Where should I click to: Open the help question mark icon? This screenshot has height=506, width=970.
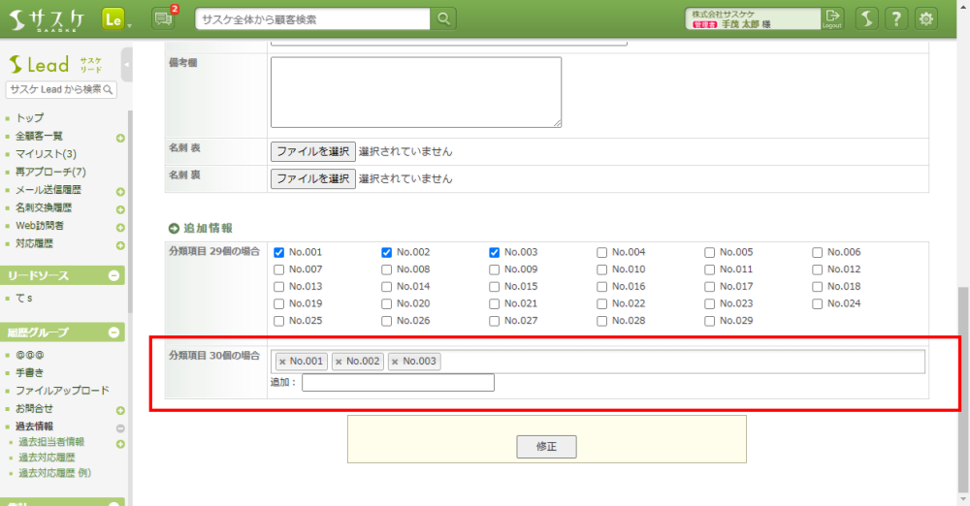[x=897, y=18]
